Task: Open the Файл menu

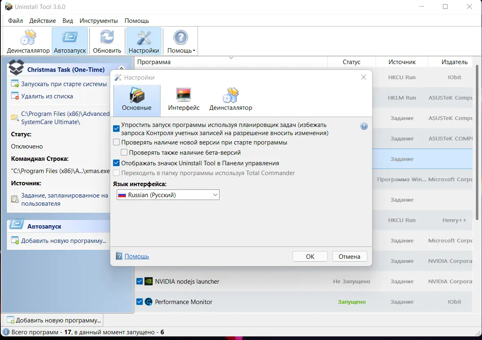Action: pos(16,20)
